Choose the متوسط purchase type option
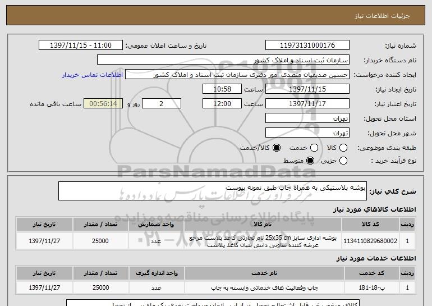Screen dimensions: 432x306 (310, 161)
